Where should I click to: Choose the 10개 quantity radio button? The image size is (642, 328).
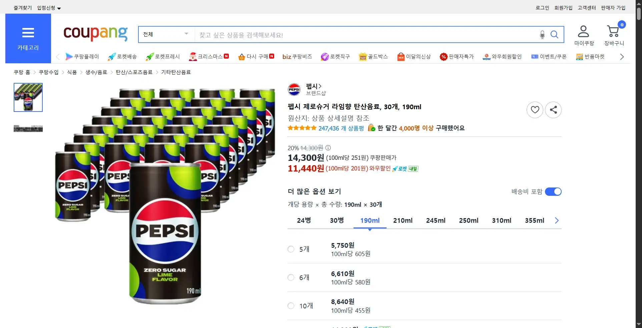291,306
